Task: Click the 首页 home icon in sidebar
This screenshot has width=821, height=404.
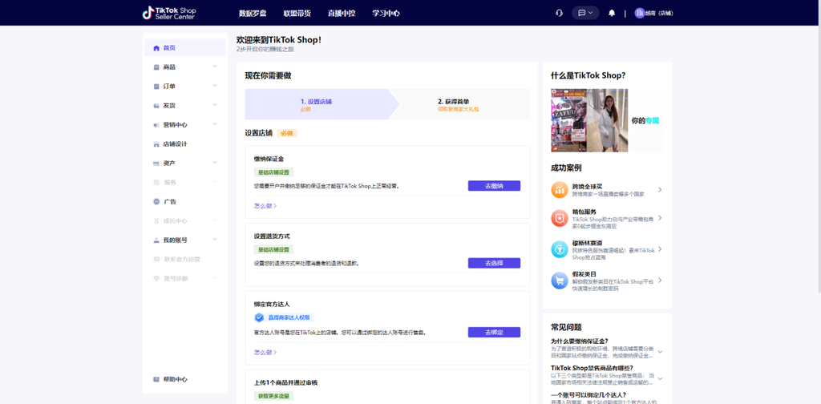Action: pyautogui.click(x=156, y=47)
